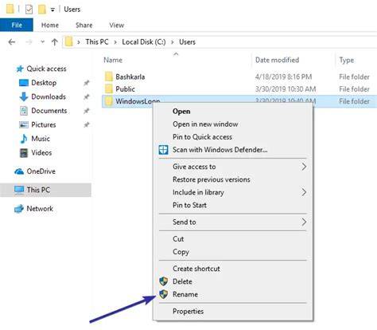Image resolution: width=377 pixels, height=330 pixels.
Task: Expand the chevron after This PC breadcrumb
Action: 115,42
